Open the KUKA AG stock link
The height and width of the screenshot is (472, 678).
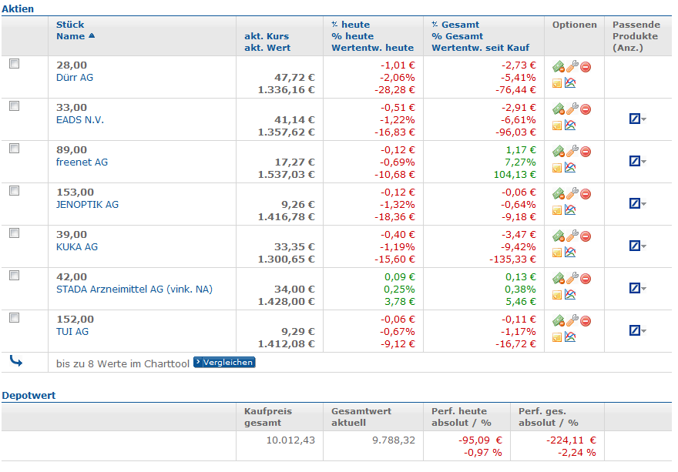coord(77,247)
